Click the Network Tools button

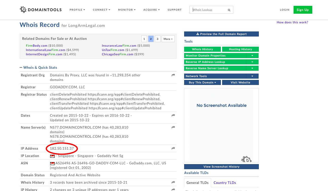(x=215, y=76)
